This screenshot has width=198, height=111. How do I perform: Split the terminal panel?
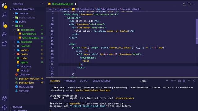click(179, 81)
